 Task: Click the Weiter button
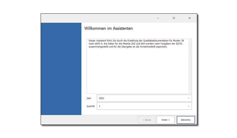tap(165, 120)
